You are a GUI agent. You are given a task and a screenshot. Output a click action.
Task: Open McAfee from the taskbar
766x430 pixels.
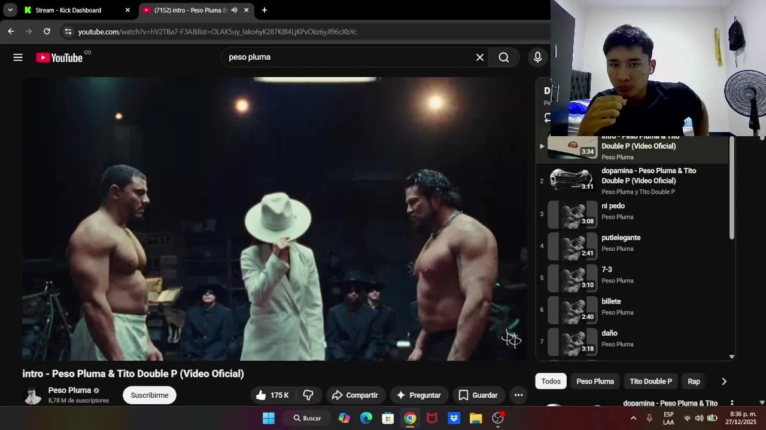[432, 418]
